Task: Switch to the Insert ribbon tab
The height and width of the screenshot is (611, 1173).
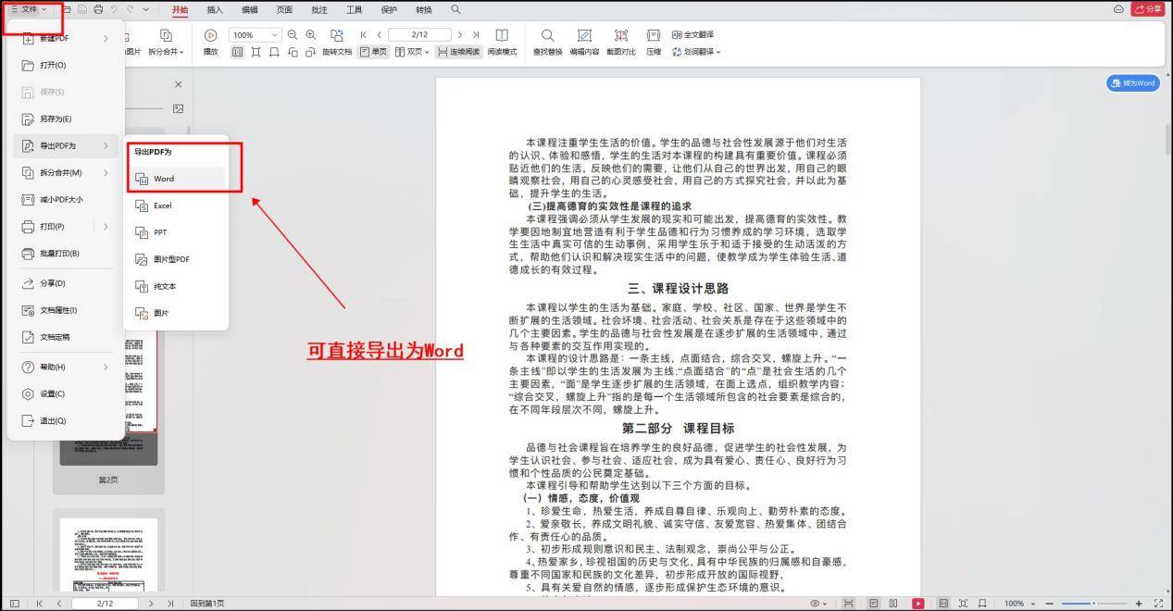Action: coord(217,9)
